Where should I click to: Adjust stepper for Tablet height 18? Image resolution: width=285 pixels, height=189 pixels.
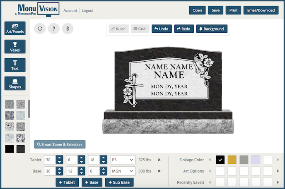(x=104, y=160)
